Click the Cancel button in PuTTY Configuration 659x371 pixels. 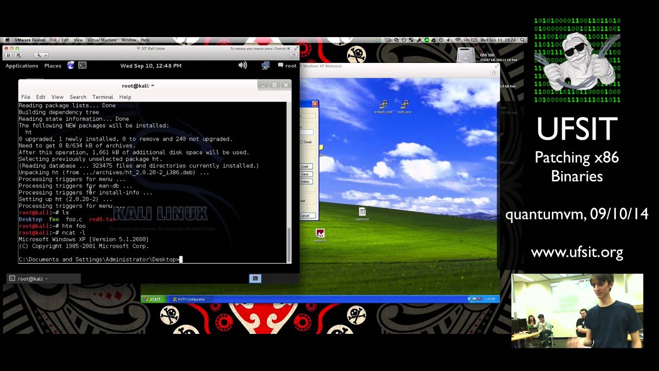pos(307,215)
